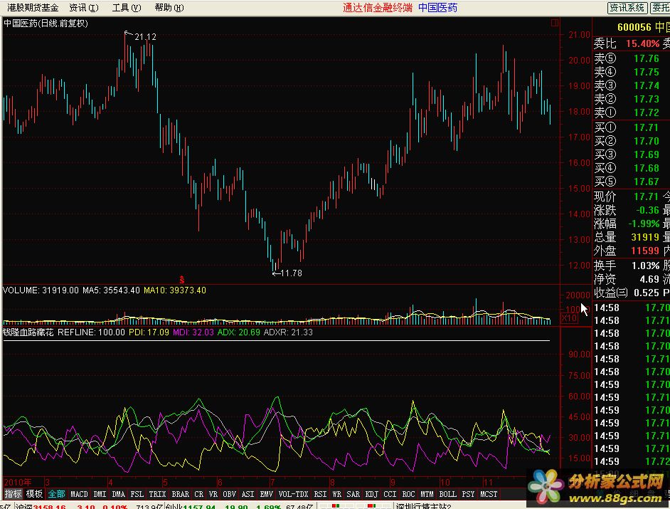Click the 买① price 17.71
This screenshot has width=670, height=509.
coord(646,127)
